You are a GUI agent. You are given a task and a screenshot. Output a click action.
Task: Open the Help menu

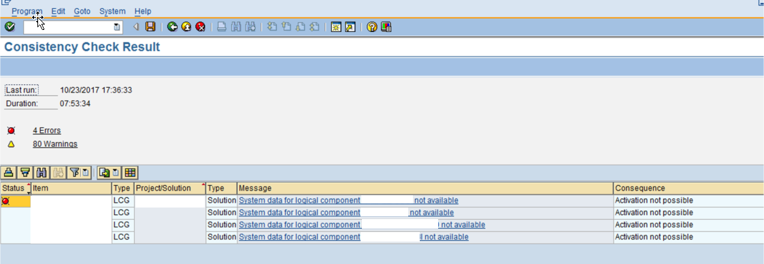click(142, 11)
